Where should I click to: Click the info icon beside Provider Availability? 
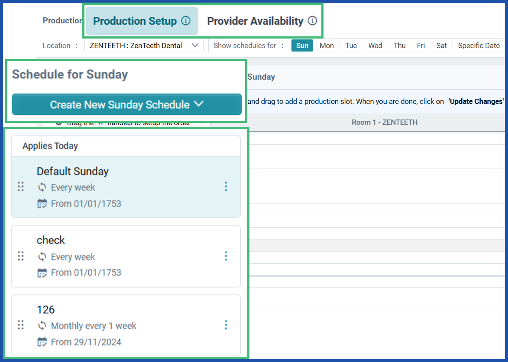click(x=313, y=21)
